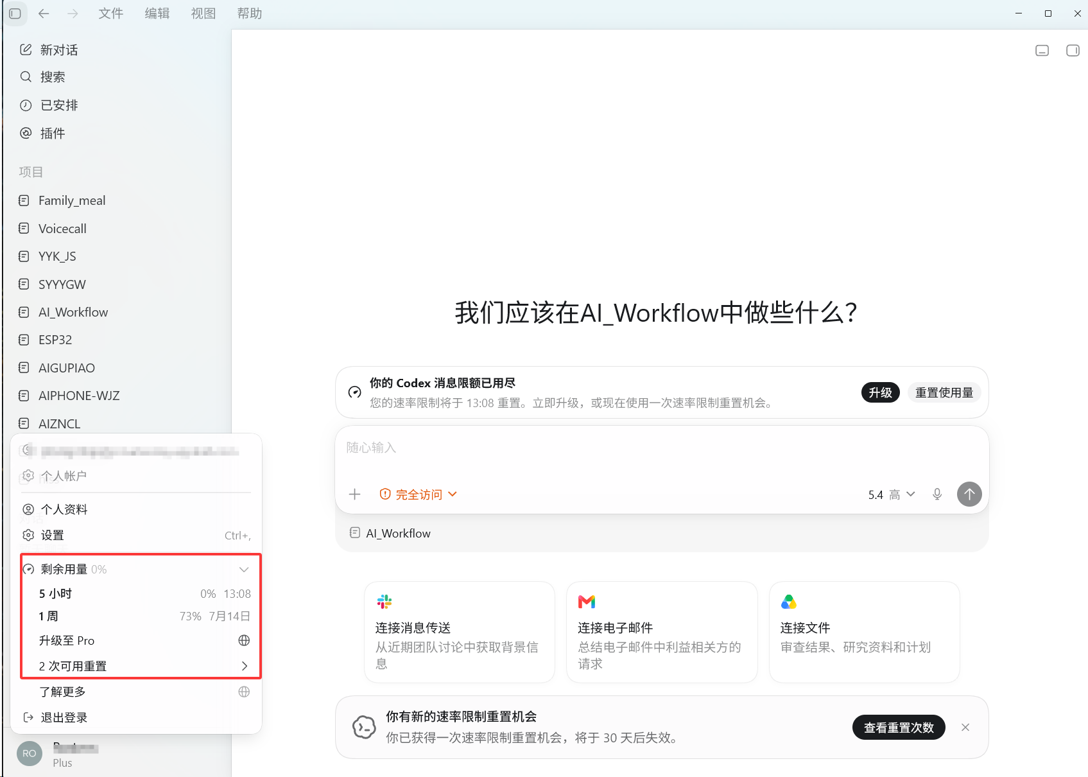This screenshot has width=1088, height=777.
Task: Open the AIZNCL project
Action: click(x=118, y=424)
